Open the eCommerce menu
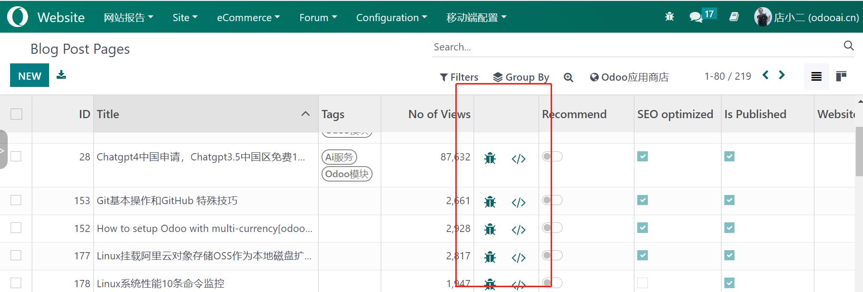 pyautogui.click(x=248, y=18)
